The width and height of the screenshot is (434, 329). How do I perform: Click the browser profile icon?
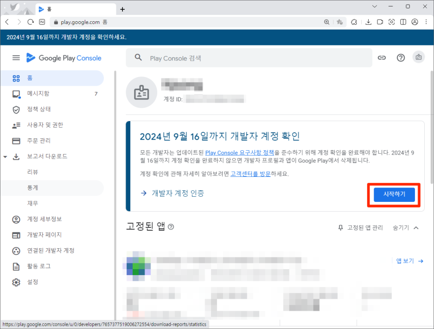click(x=415, y=22)
